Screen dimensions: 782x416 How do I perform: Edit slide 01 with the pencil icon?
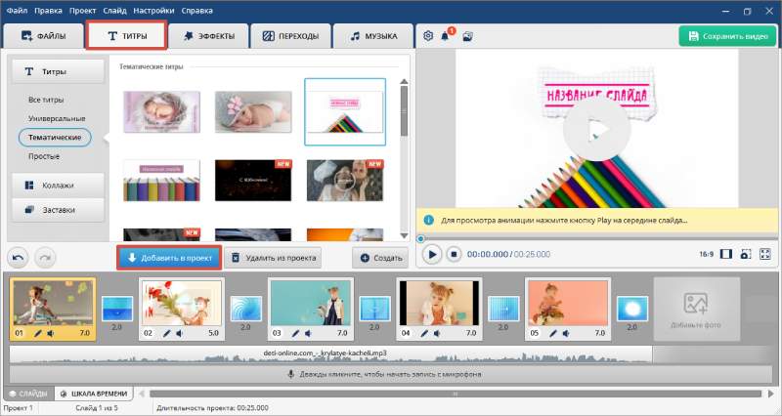tap(38, 333)
